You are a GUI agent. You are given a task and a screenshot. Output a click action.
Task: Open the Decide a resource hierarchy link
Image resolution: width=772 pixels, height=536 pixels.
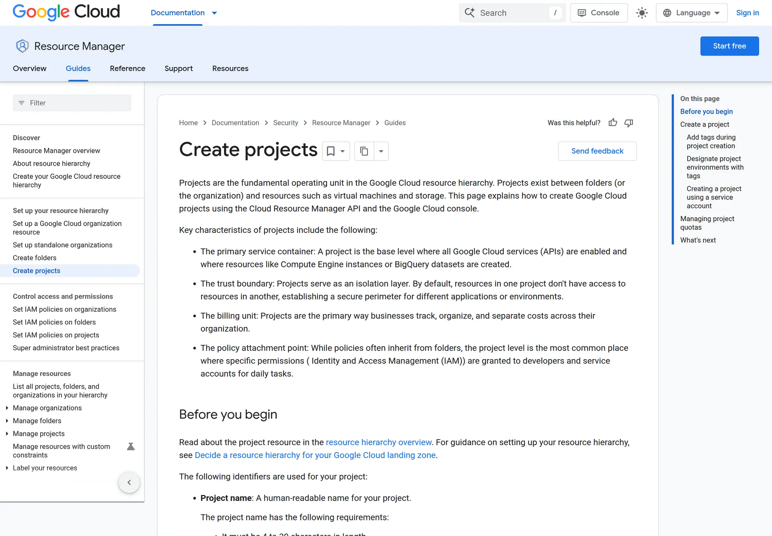[x=315, y=455]
